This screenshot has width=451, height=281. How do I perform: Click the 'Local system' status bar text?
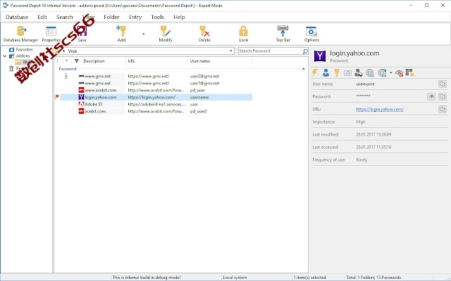pos(235,277)
